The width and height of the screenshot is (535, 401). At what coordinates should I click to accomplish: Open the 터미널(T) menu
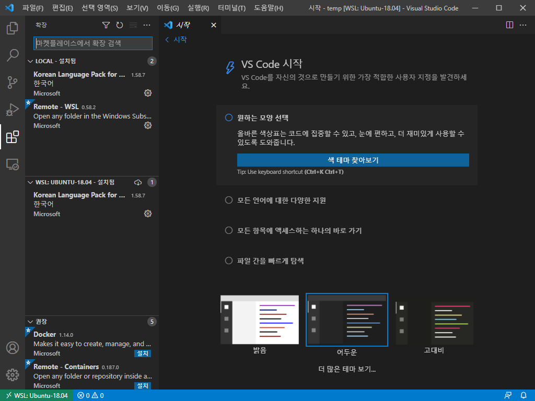231,8
